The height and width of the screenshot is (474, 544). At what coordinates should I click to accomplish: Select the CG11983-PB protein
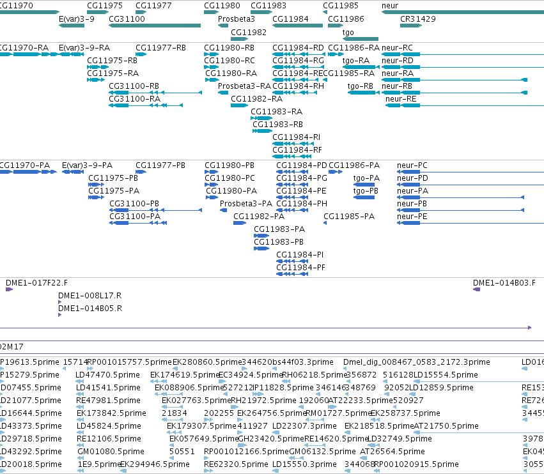[x=261, y=248]
